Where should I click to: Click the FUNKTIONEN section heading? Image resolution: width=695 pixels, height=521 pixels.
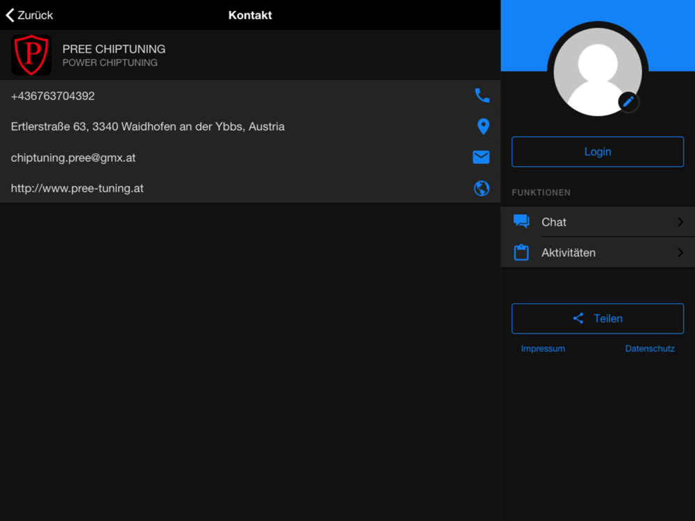click(541, 192)
